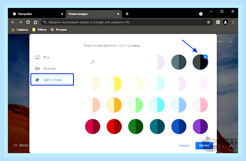Choose the purple theme swatch
The height and width of the screenshot is (161, 246).
[x=200, y=127]
